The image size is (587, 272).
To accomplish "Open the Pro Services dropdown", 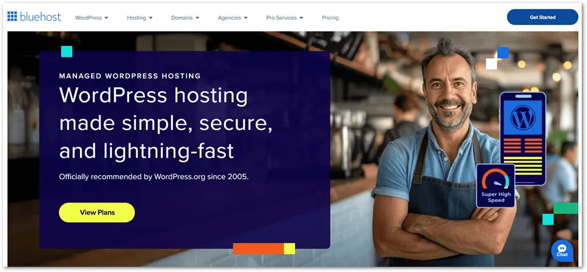I will [x=285, y=17].
